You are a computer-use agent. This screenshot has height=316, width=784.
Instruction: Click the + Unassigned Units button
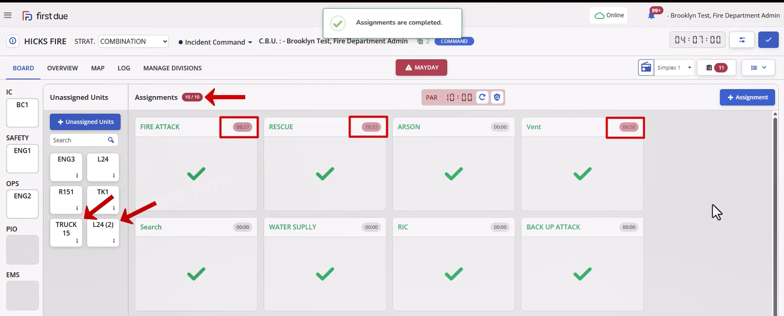click(x=85, y=122)
